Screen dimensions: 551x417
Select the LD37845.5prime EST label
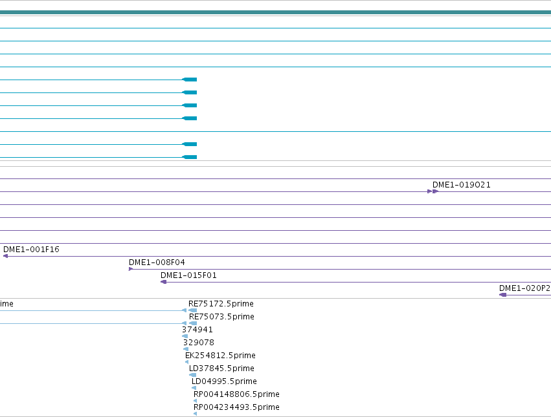(221, 369)
